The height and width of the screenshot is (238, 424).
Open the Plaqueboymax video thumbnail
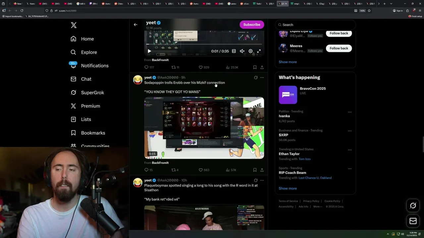pos(204,218)
